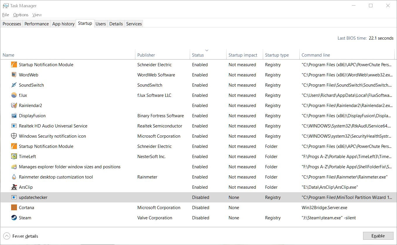Select the Valve Corporation publisher cell
The width and height of the screenshot is (397, 245).
(155, 218)
